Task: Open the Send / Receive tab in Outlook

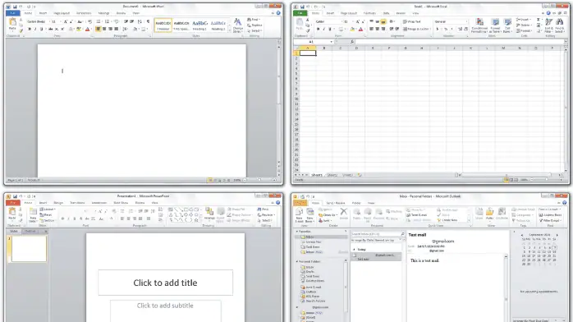Action: tap(336, 203)
